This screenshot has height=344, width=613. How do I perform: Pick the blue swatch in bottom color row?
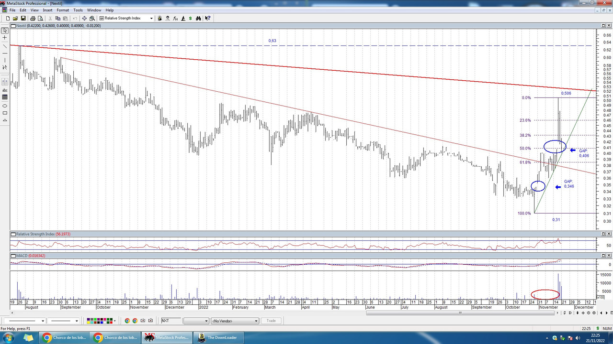click(x=102, y=322)
